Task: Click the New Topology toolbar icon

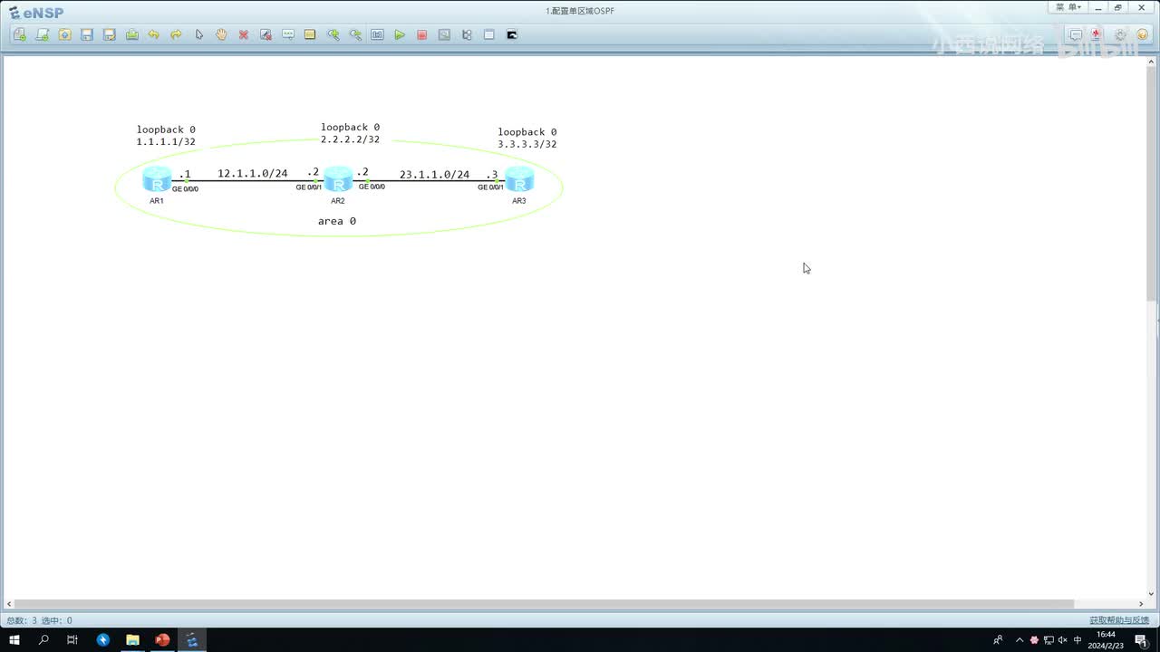Action: click(20, 34)
